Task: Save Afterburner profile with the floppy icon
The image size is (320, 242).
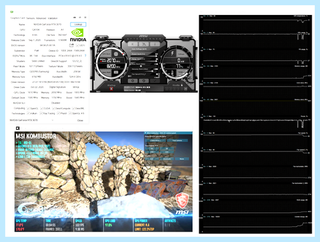Action: [x=186, y=89]
